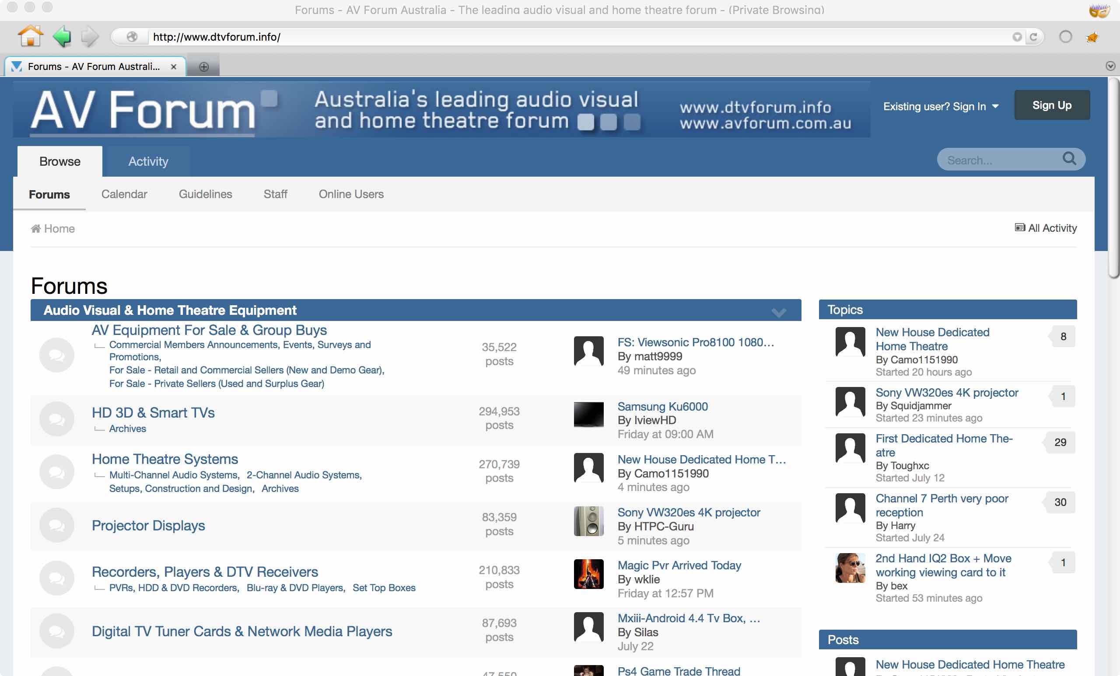The width and height of the screenshot is (1120, 676).
Task: Click the browser Home icon
Action: [x=31, y=36]
